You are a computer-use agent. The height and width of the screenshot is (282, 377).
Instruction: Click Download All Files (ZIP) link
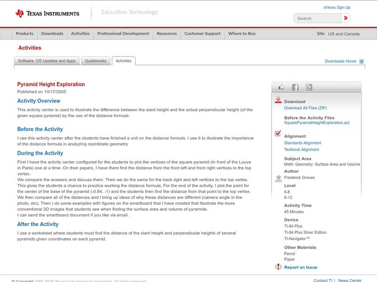(305, 108)
